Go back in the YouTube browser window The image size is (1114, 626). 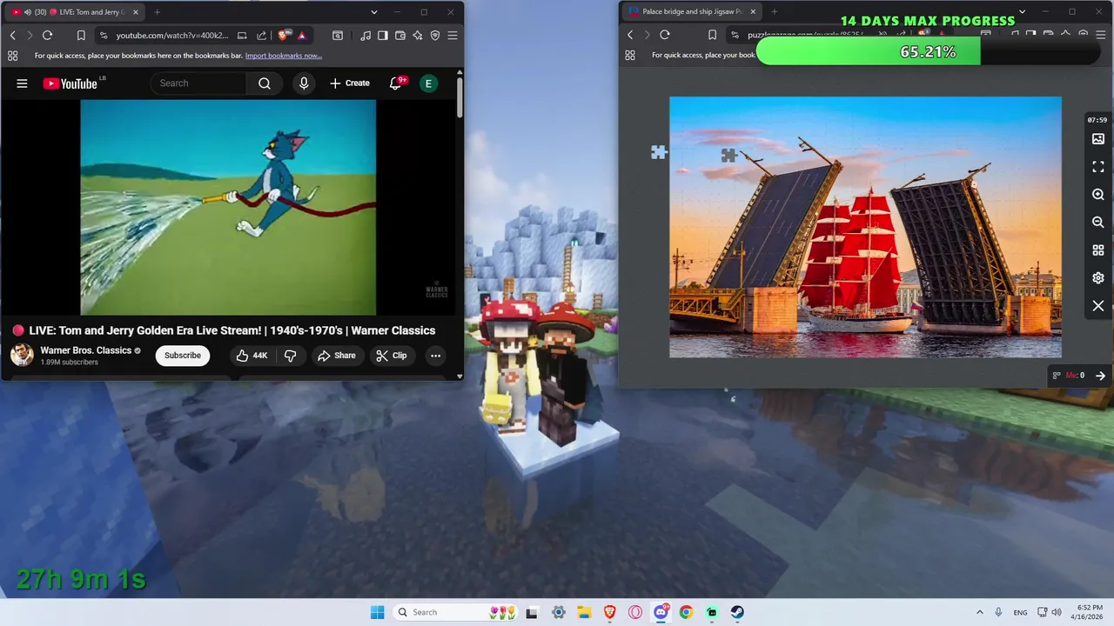point(12,36)
